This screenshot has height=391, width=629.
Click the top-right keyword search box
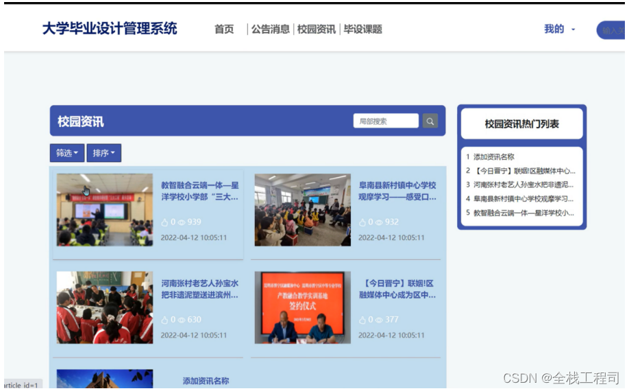pos(611,30)
